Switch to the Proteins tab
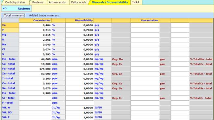The image size is (214, 120). click(38, 2)
